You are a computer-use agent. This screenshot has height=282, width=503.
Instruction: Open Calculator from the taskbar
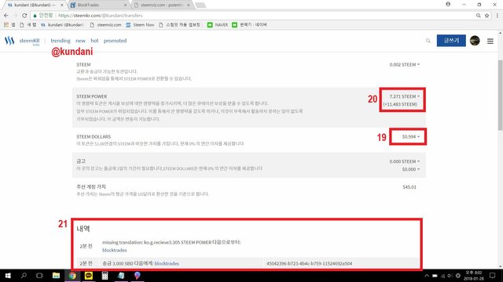(x=105, y=275)
